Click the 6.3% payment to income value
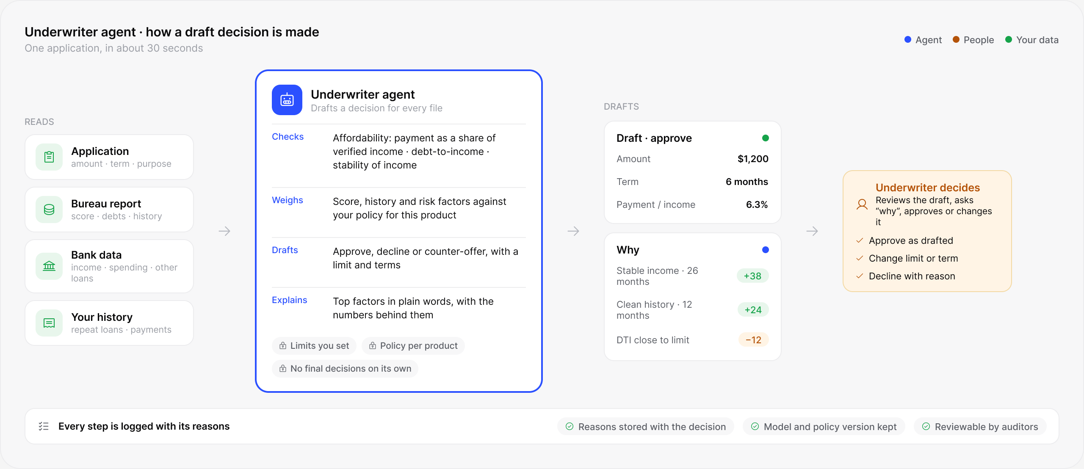 [757, 205]
